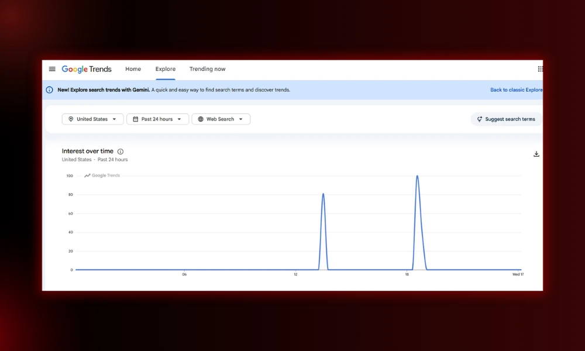The image size is (585, 351).
Task: Click the Interest over time heading
Action: (88, 151)
